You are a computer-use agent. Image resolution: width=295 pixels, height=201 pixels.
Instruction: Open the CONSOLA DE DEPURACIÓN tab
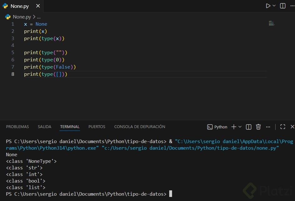pos(140,127)
